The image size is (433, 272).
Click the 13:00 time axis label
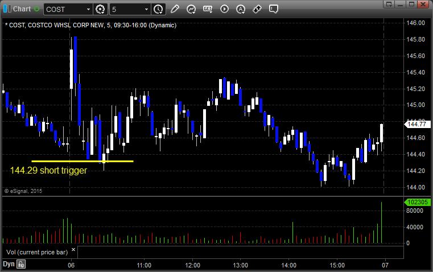241,265
